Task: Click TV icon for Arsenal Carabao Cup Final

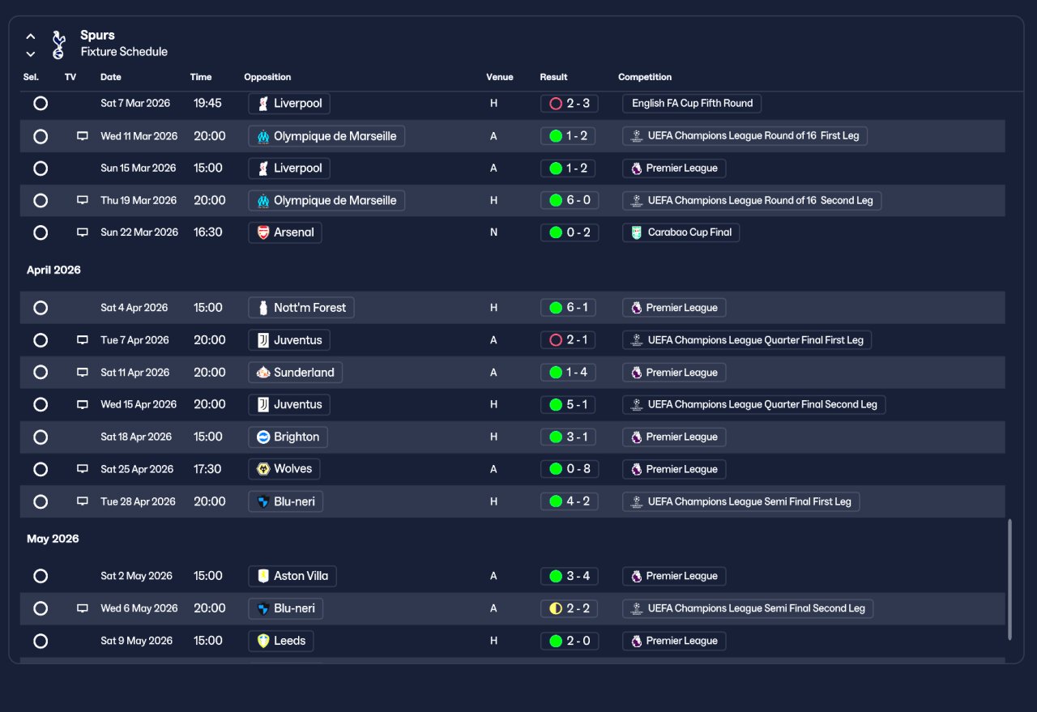Action: tap(82, 232)
